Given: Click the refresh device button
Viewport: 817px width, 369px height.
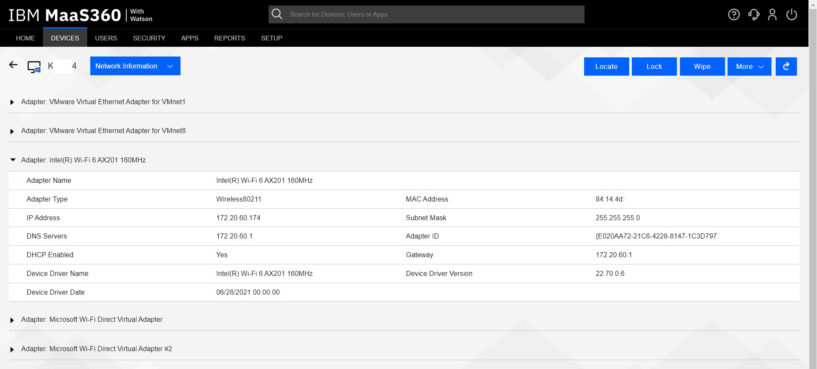Looking at the screenshot, I should [x=786, y=66].
